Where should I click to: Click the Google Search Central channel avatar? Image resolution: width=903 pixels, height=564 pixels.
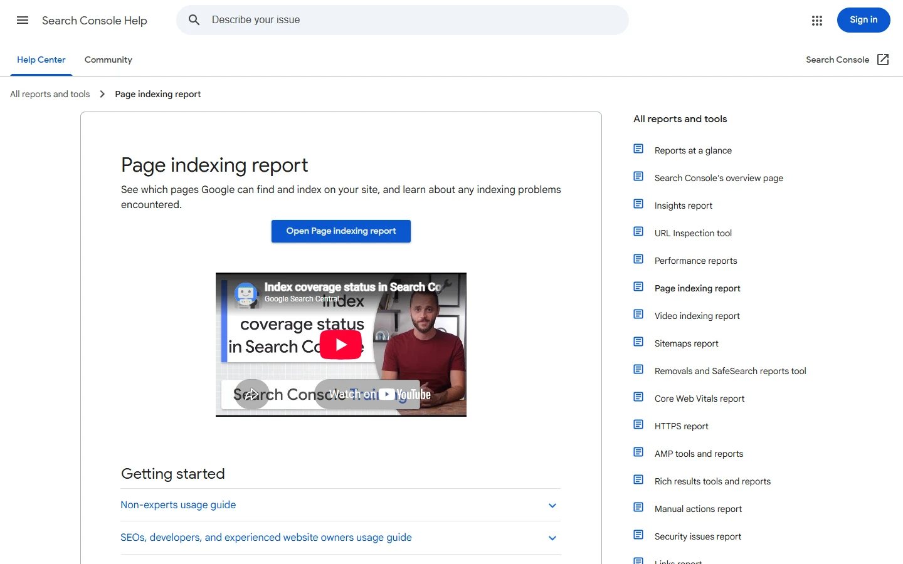tap(246, 295)
